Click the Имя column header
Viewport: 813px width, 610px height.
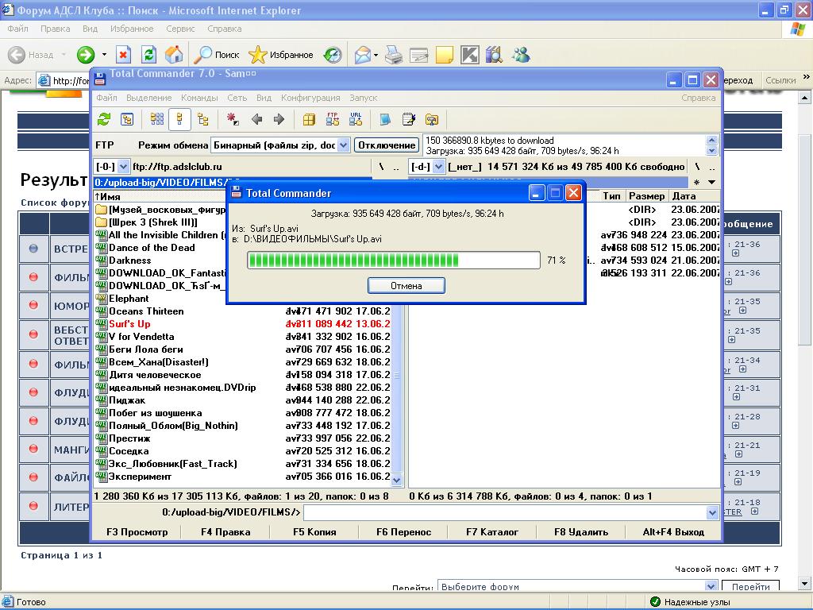pyautogui.click(x=160, y=197)
